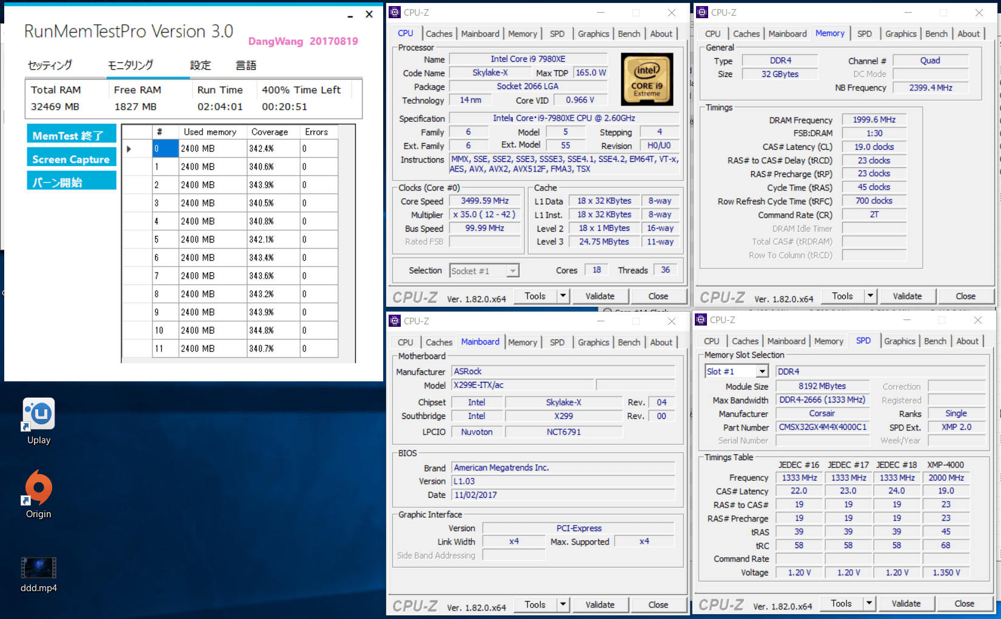Click the Free RAM value 1827 MB

136,107
